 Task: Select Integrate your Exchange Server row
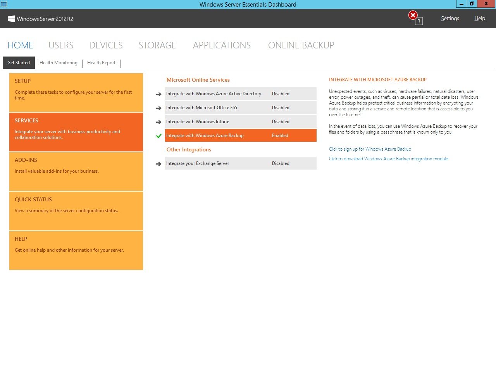[241, 163]
